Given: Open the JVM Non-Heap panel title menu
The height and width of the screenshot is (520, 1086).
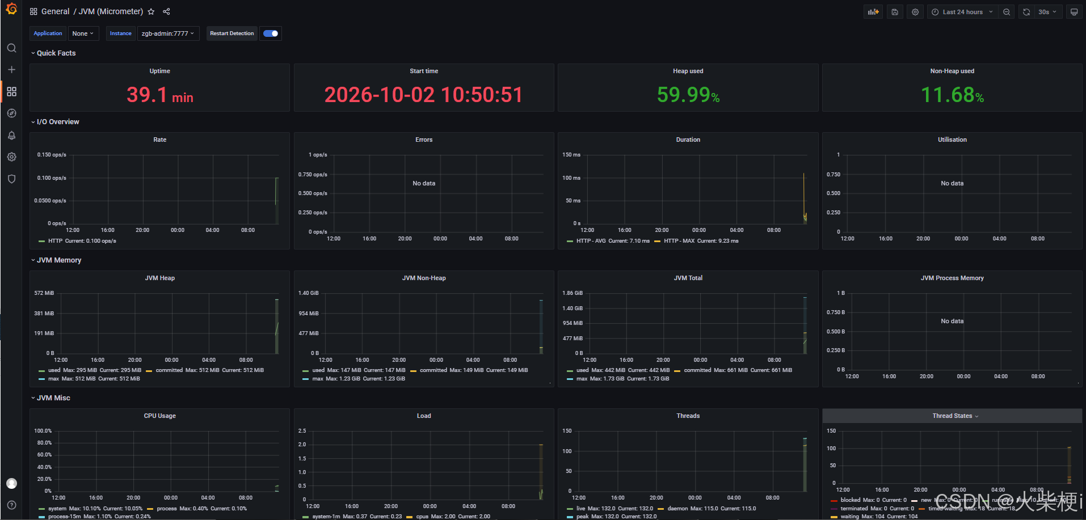Looking at the screenshot, I should pos(424,278).
